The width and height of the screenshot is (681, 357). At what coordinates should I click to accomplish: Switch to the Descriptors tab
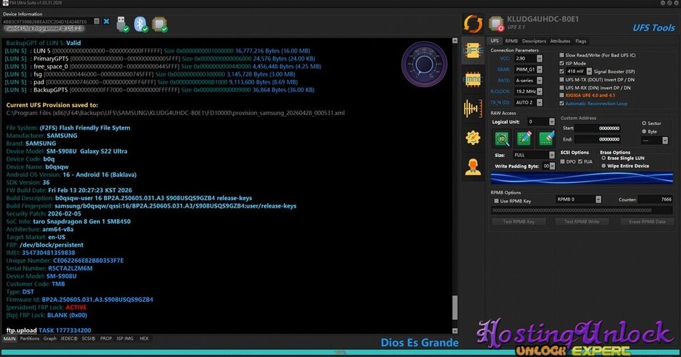click(534, 41)
